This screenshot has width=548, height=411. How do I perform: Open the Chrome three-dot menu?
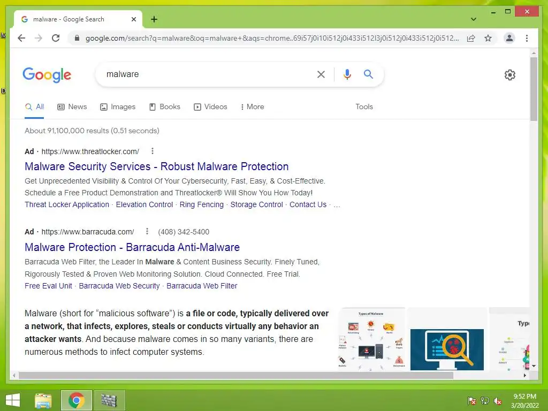pyautogui.click(x=527, y=38)
